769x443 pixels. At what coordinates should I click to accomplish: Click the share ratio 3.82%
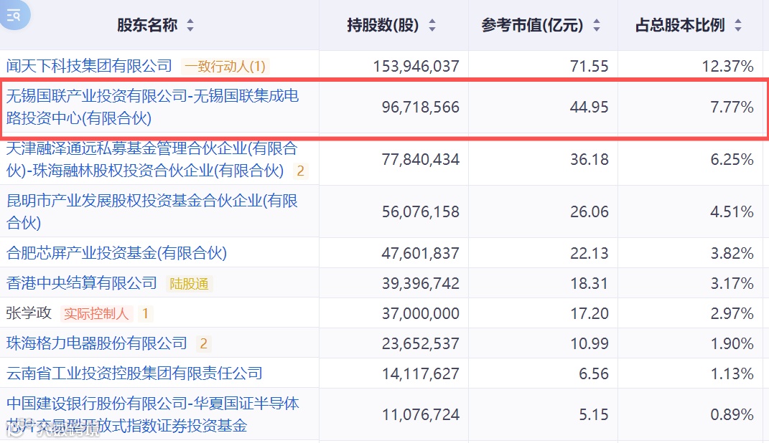coord(732,254)
